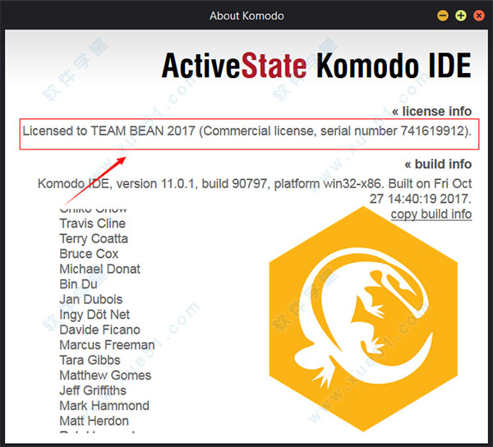Close the About Komodo window
Screen dimensions: 493x447
(x=478, y=15)
